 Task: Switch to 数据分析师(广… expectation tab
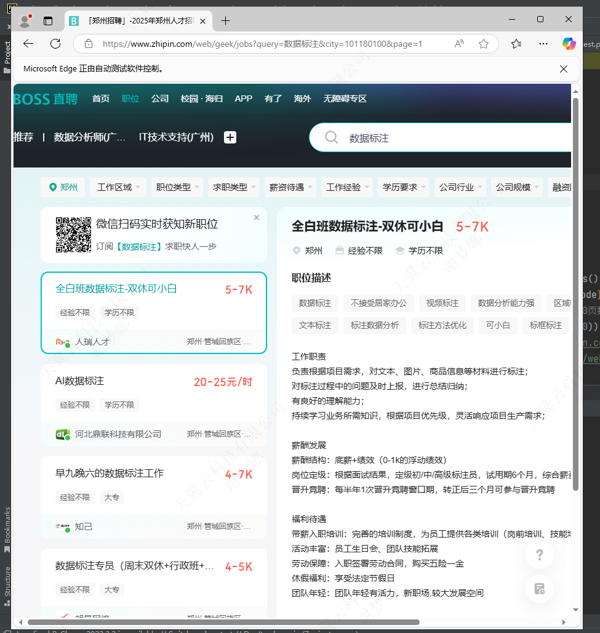90,137
